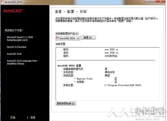This screenshot has height=121, width=167.
Task: Click the install path C:\Program Files\AutoCAD 2010\
Action: 123,85
